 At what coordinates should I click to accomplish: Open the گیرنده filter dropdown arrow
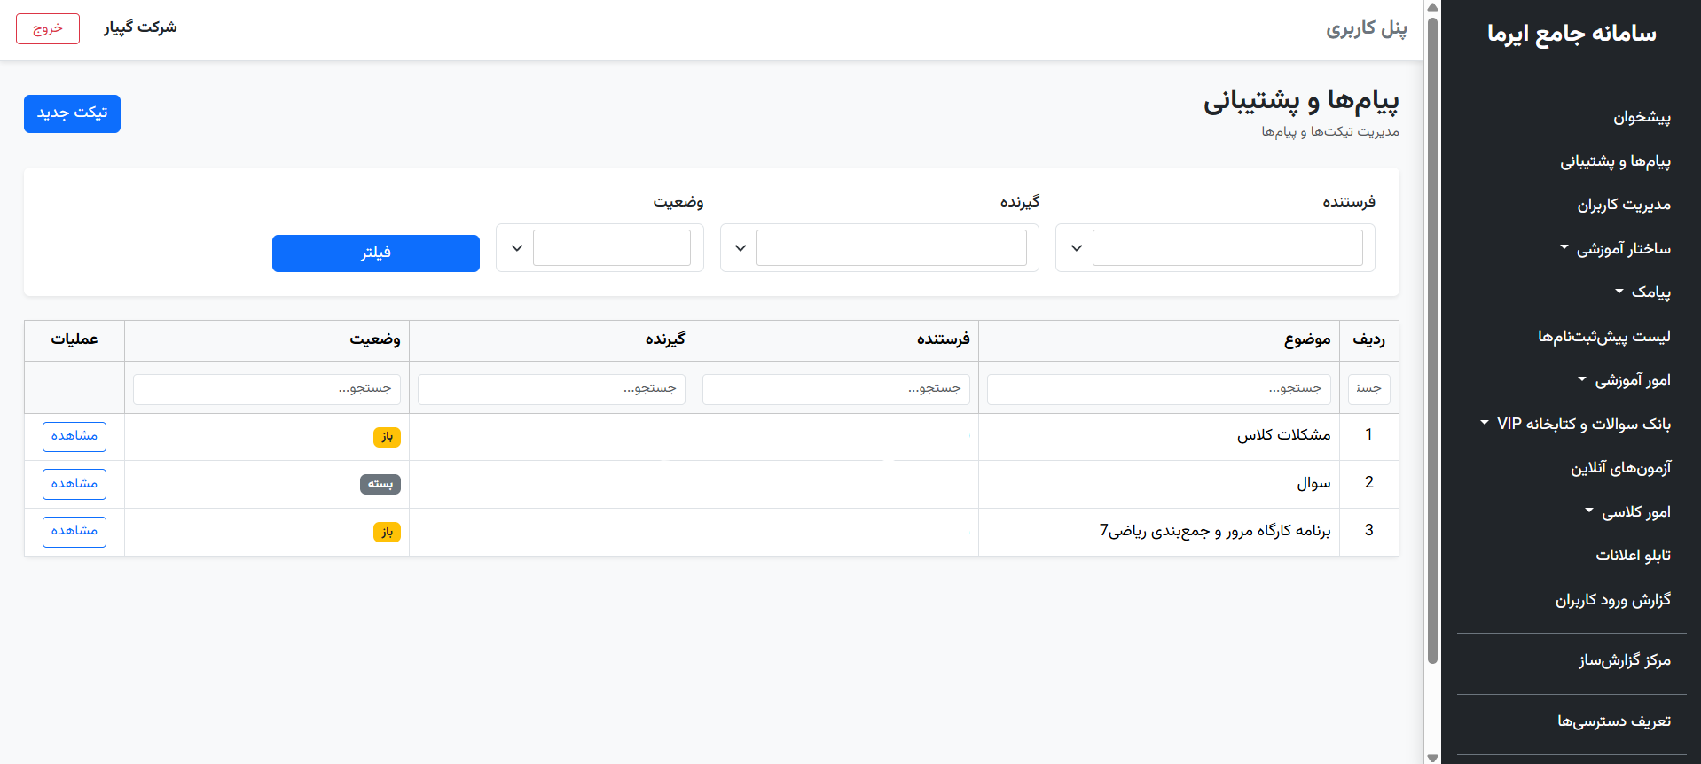tap(741, 248)
